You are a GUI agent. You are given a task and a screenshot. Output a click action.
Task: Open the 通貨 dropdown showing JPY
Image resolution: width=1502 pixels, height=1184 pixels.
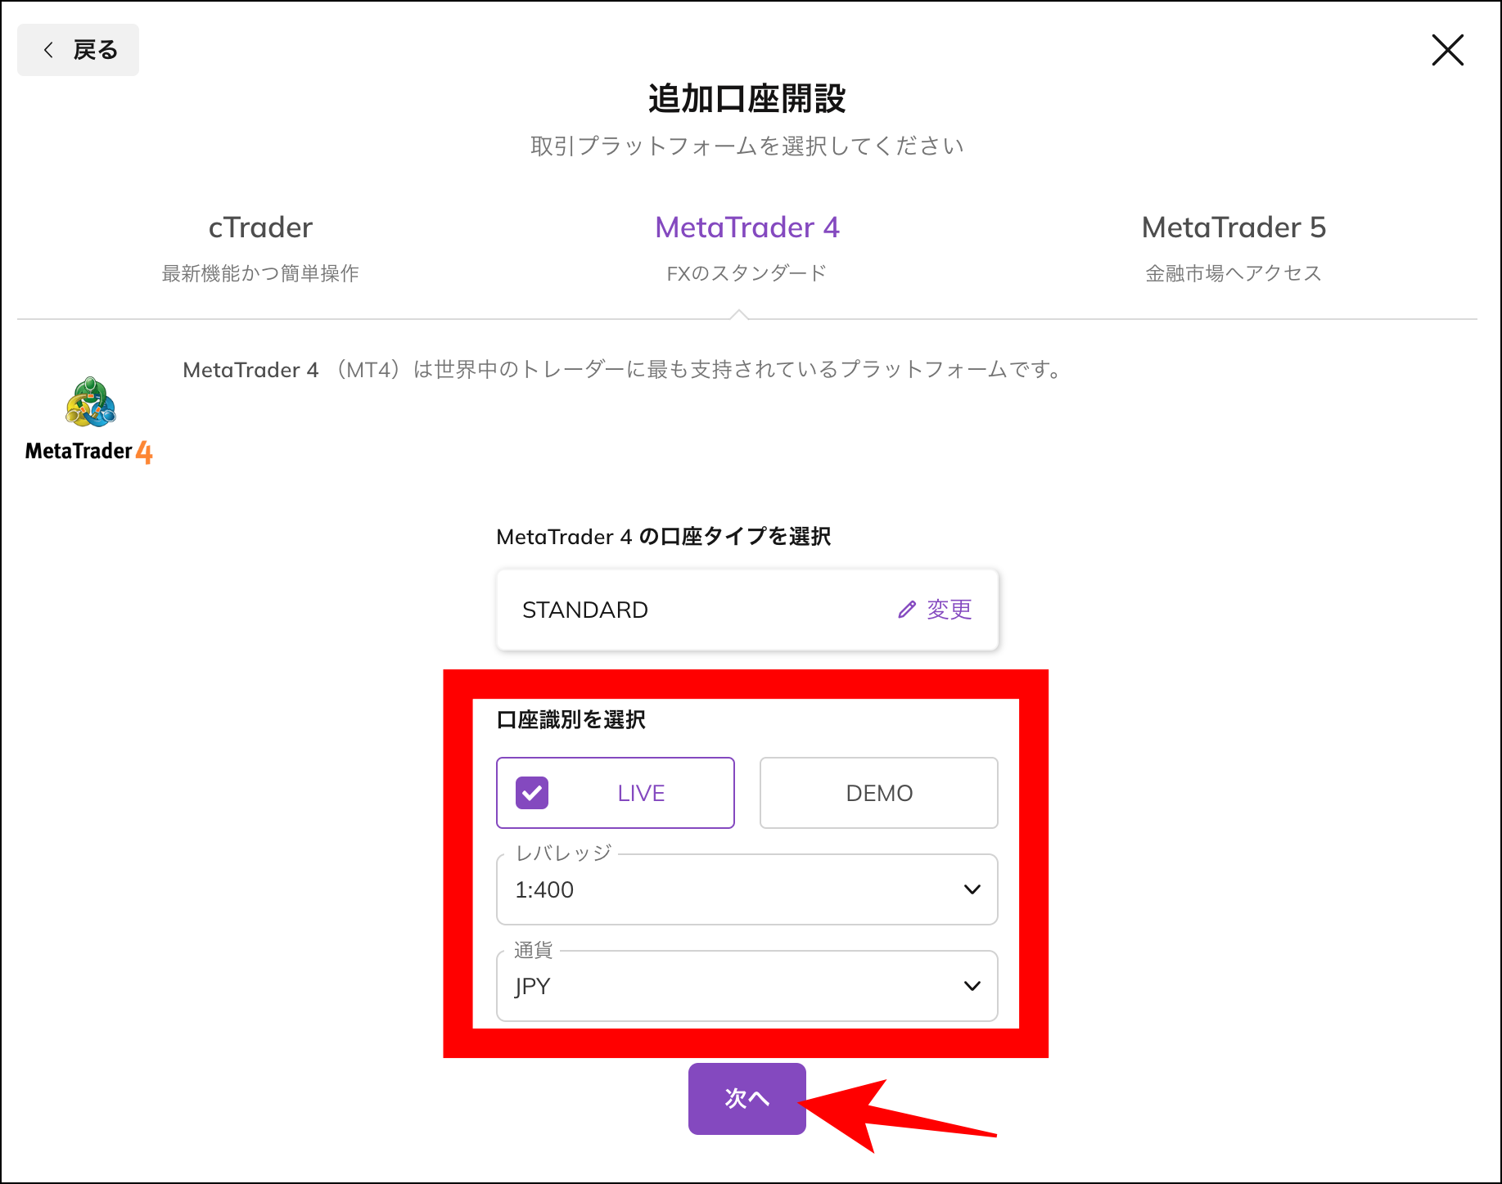(746, 986)
